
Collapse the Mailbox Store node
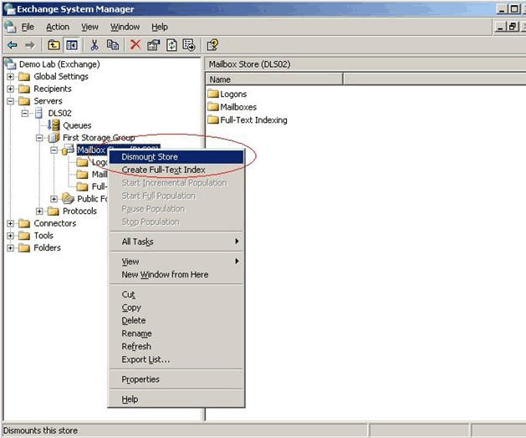point(54,150)
